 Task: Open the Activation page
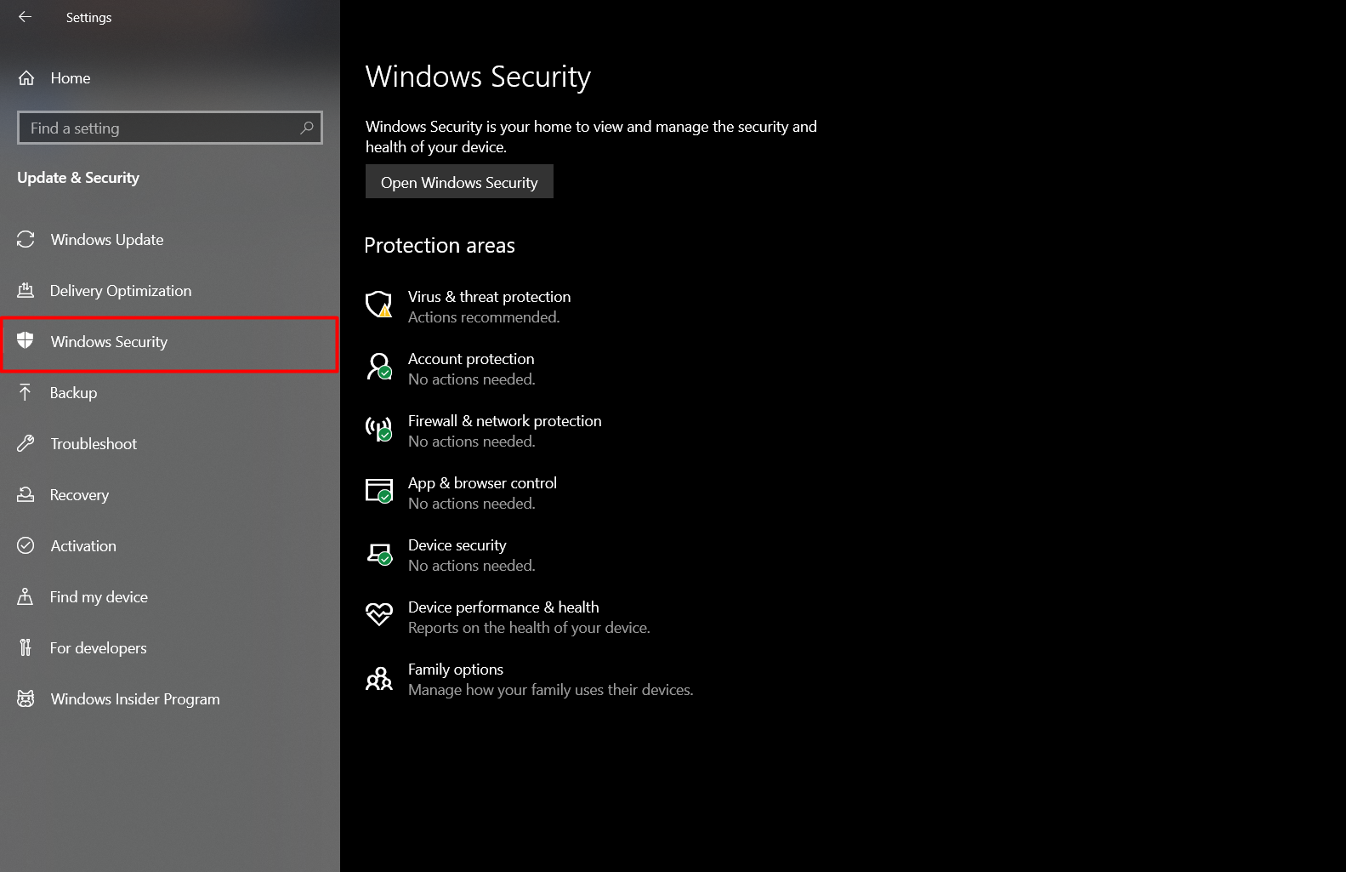[x=82, y=546]
